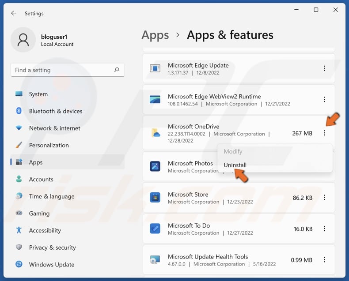Click the Find a setting search box
This screenshot has height=281, width=349.
(x=62, y=70)
